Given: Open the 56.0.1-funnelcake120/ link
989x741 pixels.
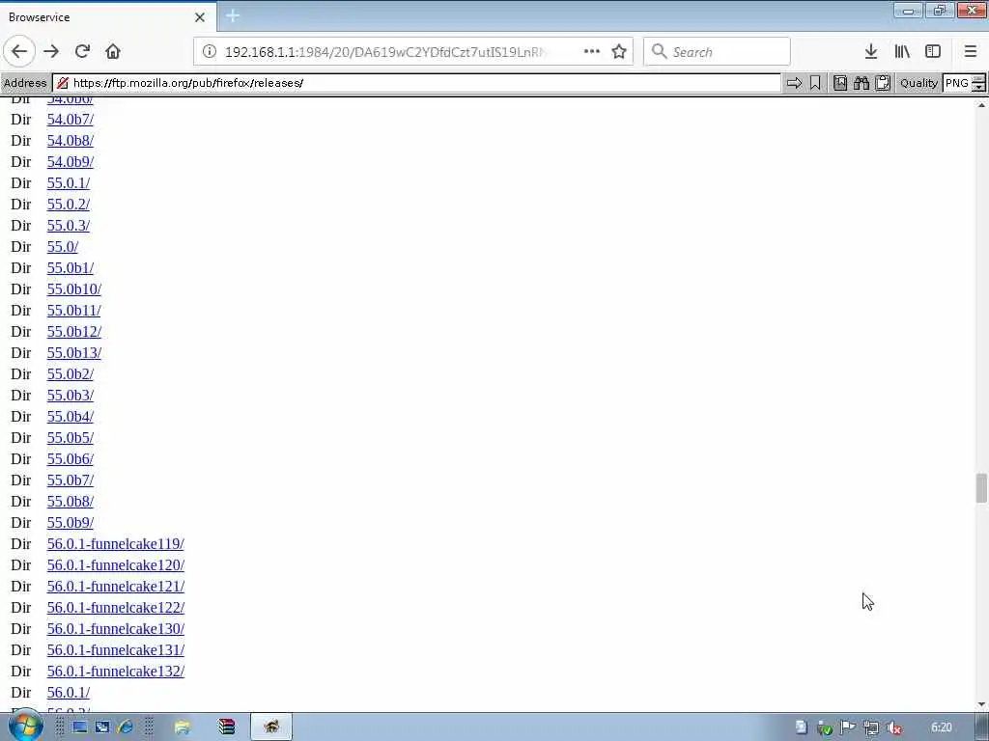Looking at the screenshot, I should [x=116, y=564].
